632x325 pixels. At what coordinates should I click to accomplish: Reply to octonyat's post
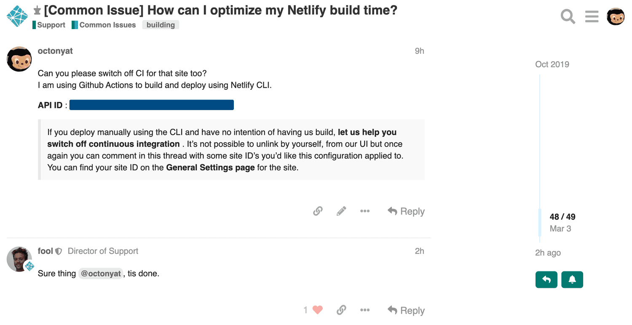tap(406, 211)
